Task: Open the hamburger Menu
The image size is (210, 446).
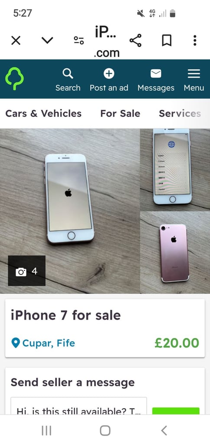Action: click(194, 74)
